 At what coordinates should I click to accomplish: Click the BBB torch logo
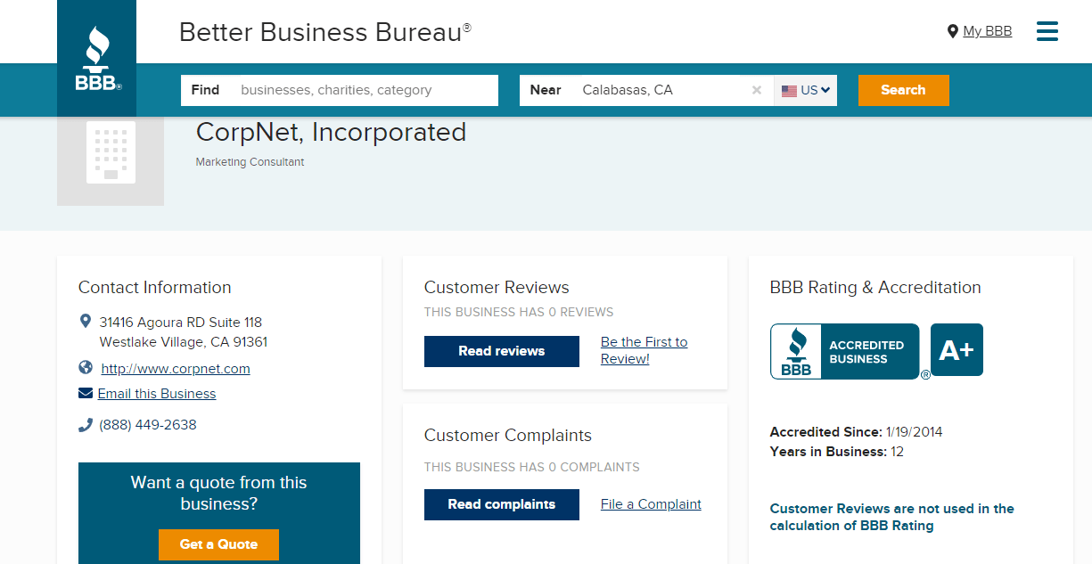point(97,58)
